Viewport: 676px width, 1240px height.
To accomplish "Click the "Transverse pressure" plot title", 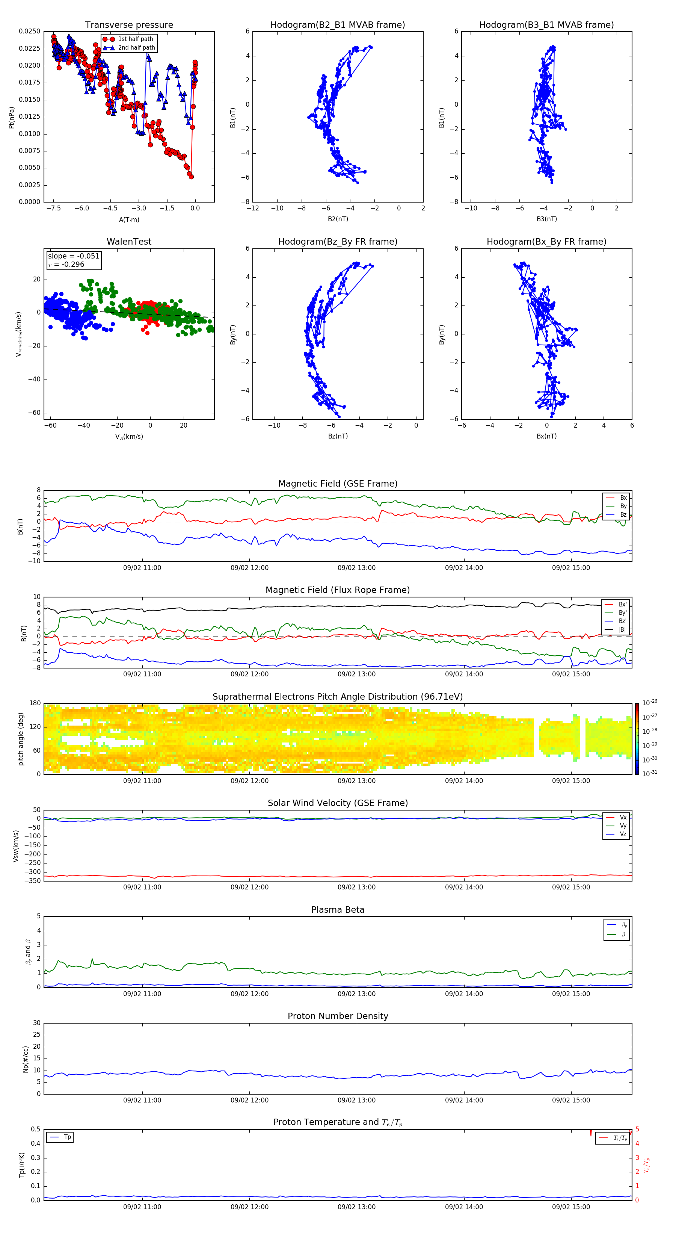I will pyautogui.click(x=129, y=25).
